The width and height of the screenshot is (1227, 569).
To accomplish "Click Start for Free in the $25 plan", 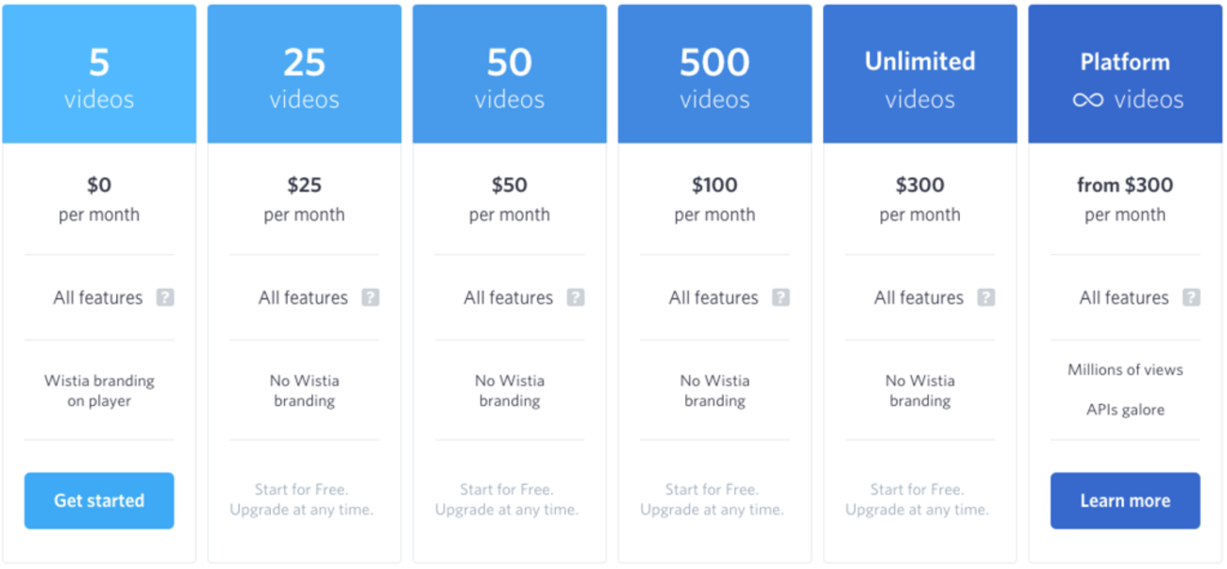I will click(301, 490).
